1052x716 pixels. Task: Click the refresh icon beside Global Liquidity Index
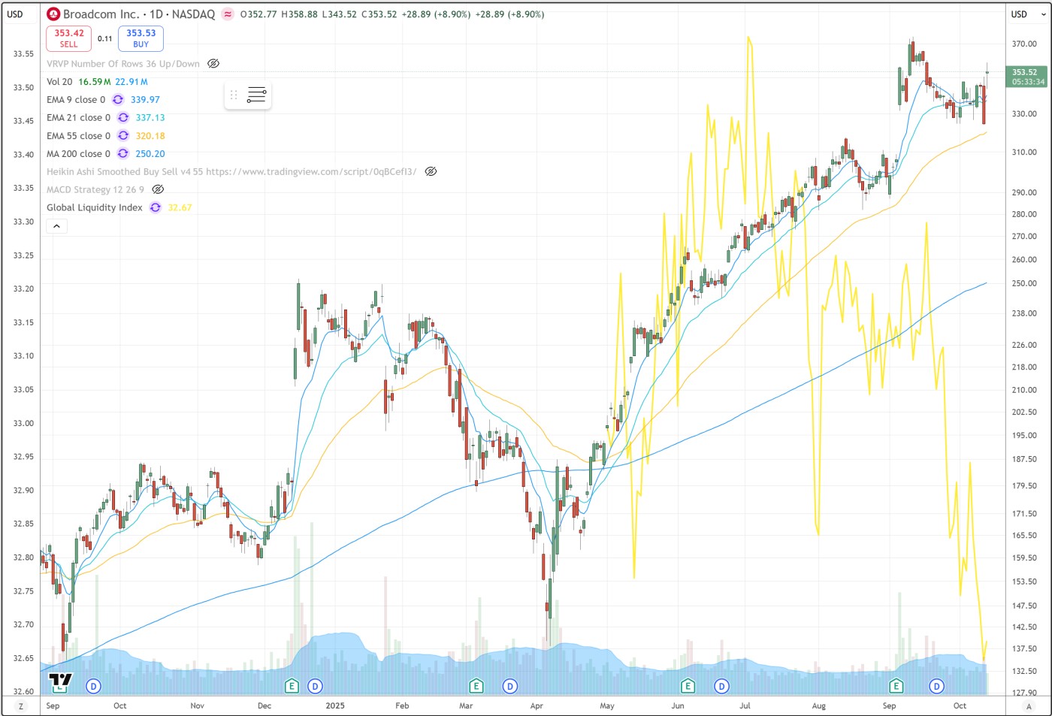(x=156, y=208)
